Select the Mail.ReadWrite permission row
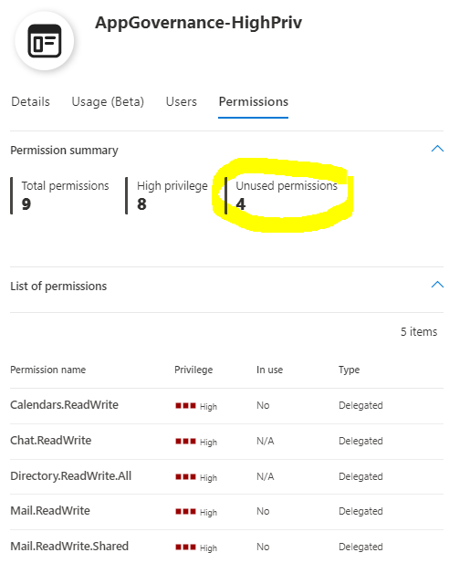The image size is (449, 563). 226,512
